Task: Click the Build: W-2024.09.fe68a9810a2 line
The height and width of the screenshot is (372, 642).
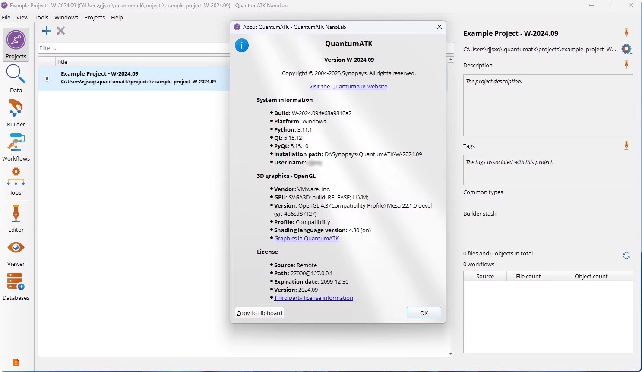Action: (x=313, y=113)
